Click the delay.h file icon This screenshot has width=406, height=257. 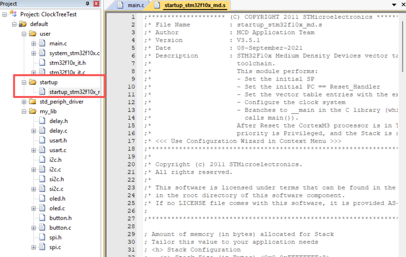[x=42, y=121]
